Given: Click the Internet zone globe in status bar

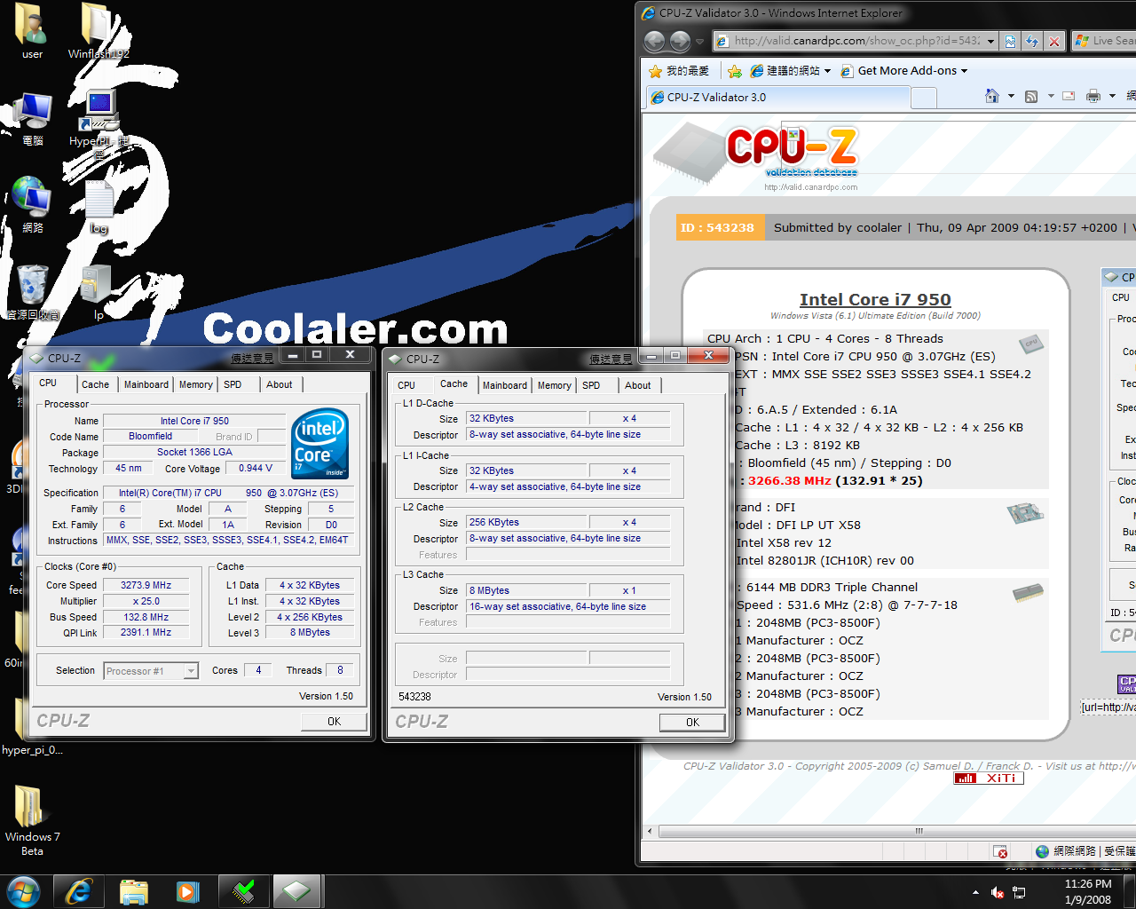Looking at the screenshot, I should tap(1042, 851).
